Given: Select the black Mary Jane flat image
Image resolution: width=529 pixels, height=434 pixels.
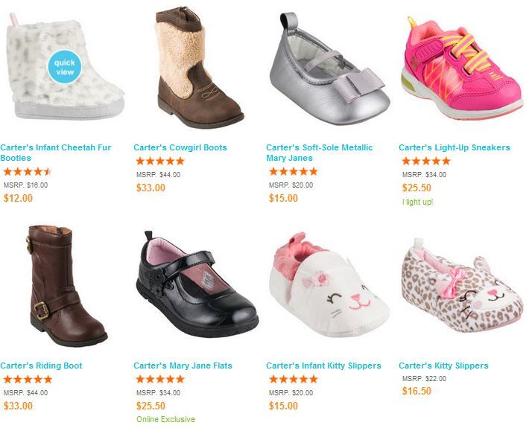Looking at the screenshot, I should pos(197,284).
